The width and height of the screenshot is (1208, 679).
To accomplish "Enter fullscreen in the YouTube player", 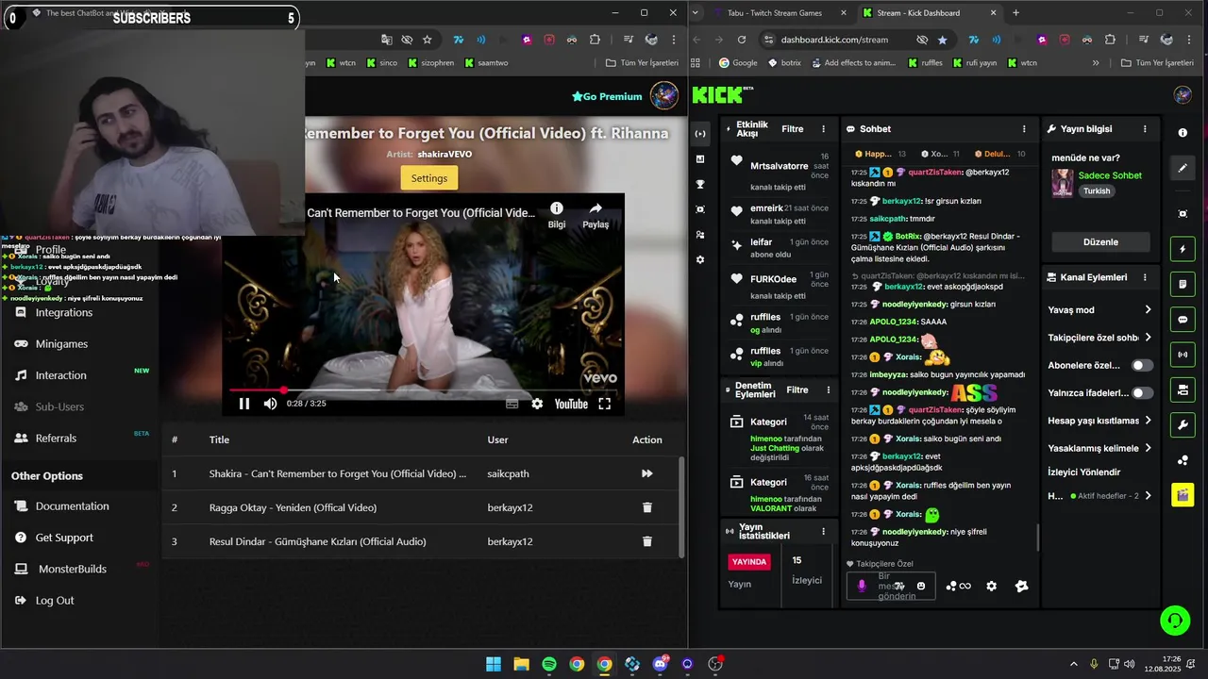I will pos(605,404).
